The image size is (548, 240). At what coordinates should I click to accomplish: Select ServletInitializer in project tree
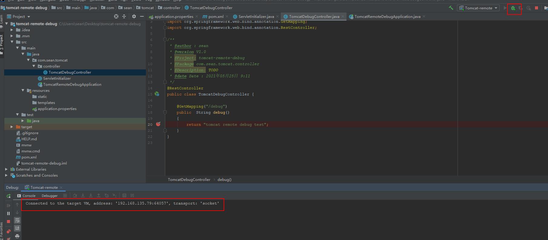click(57, 78)
